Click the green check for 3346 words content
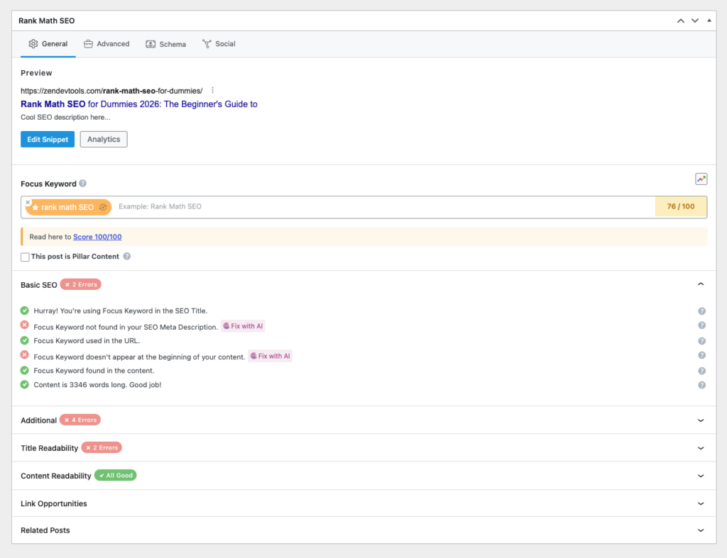 (x=25, y=384)
